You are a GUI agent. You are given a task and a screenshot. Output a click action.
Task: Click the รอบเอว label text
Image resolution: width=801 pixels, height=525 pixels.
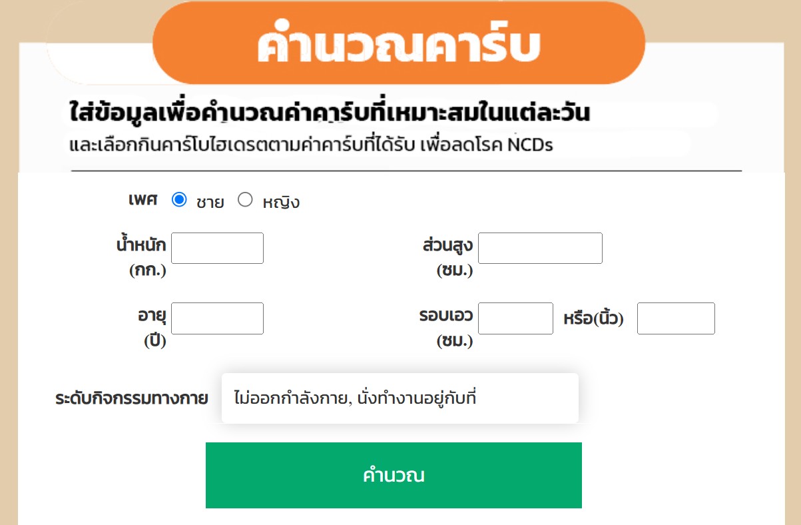(446, 315)
